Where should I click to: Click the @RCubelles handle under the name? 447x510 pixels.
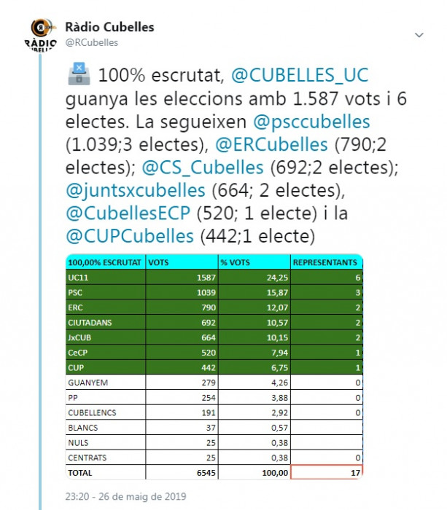point(92,42)
